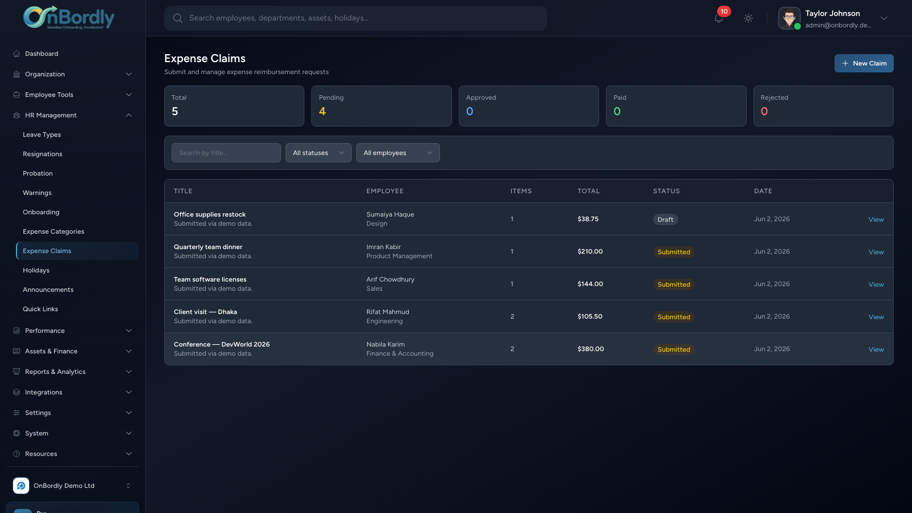Click the OnBordly logo
The image size is (912, 513).
point(69,17)
